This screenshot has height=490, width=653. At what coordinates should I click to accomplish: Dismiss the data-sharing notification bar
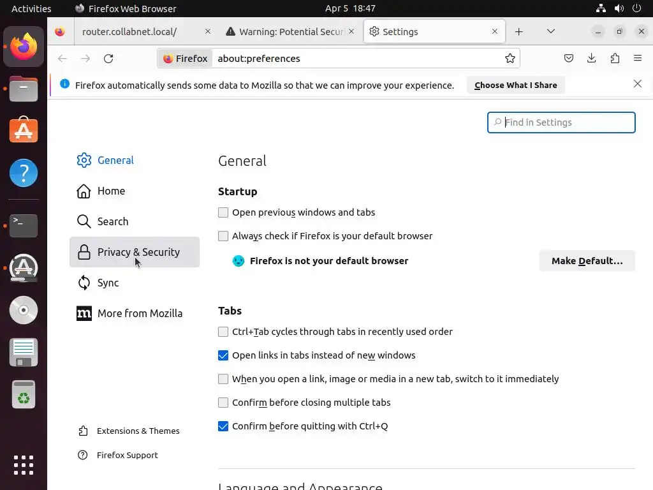pos(638,84)
